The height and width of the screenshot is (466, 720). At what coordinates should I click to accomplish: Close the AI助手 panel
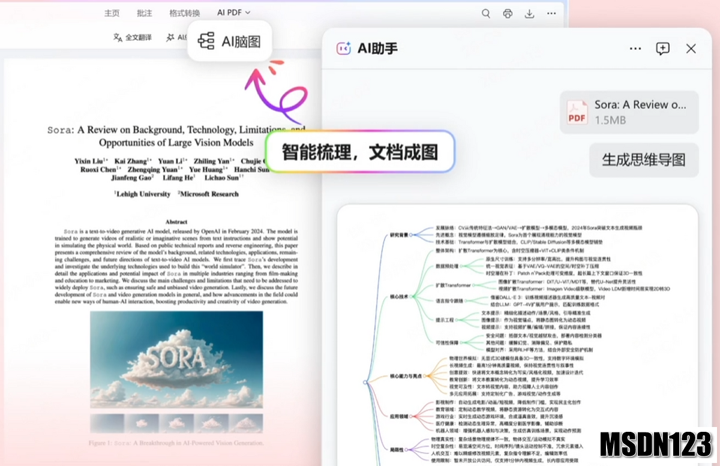[x=691, y=49]
